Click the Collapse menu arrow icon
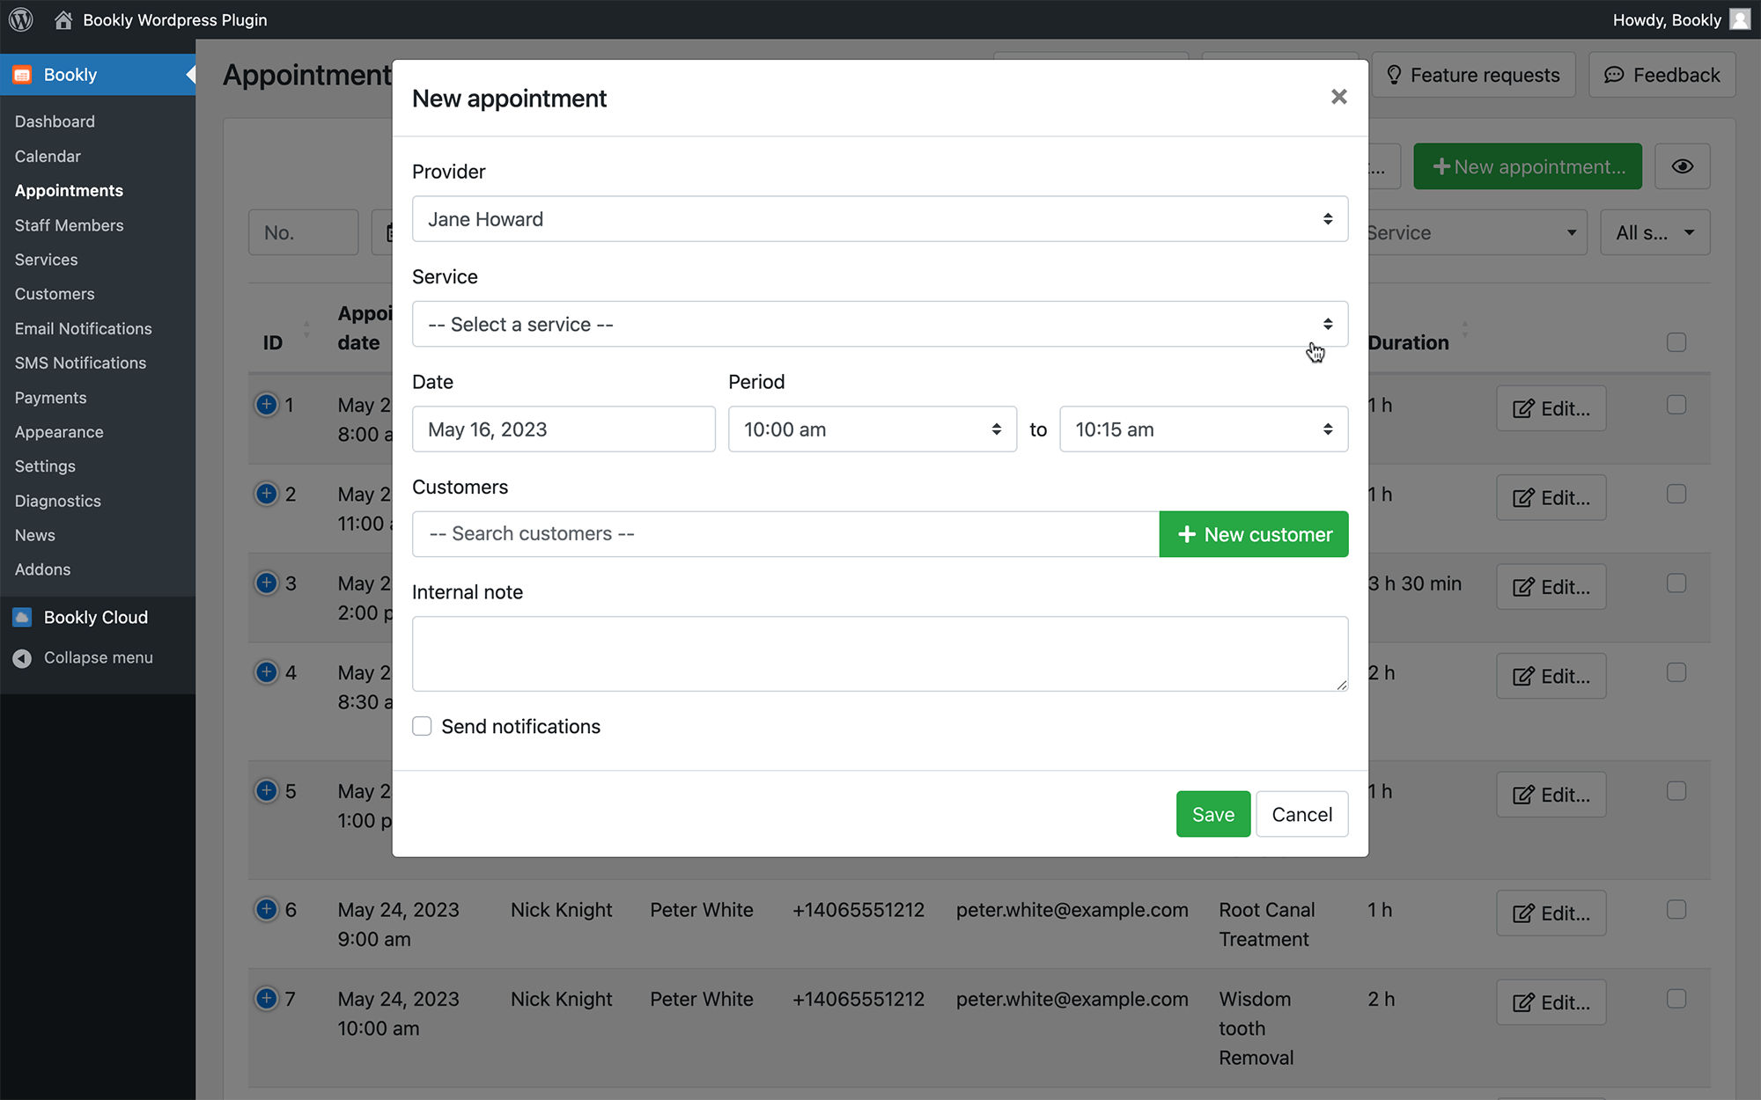Screen dimensions: 1761x1100 23,657
